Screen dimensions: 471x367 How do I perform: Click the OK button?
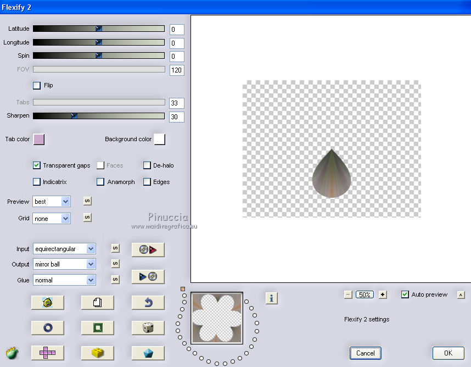448,353
